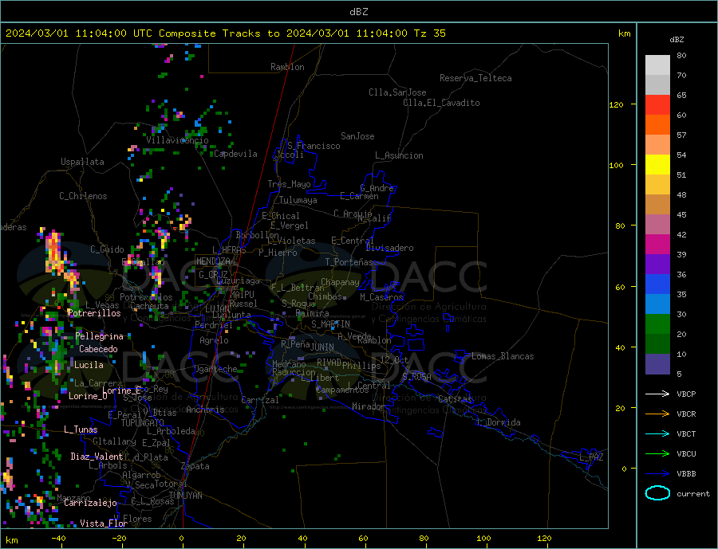Screen dimensions: 718x549
Task: Click the cyan VBCT arrow in legend
Action: coord(657,433)
